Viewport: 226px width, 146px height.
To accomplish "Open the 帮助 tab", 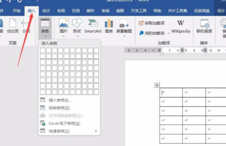I will coord(157,11).
